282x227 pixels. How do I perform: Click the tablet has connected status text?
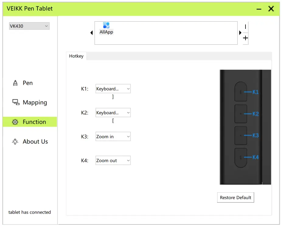pos(29,212)
